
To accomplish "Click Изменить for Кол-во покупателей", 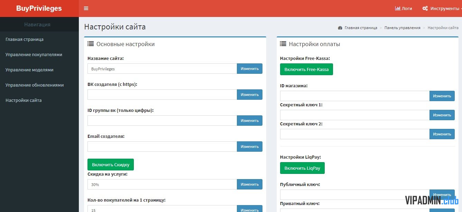I will pos(250,209).
